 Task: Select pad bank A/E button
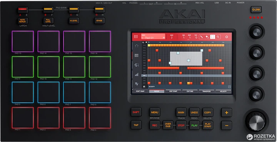[23, 10]
